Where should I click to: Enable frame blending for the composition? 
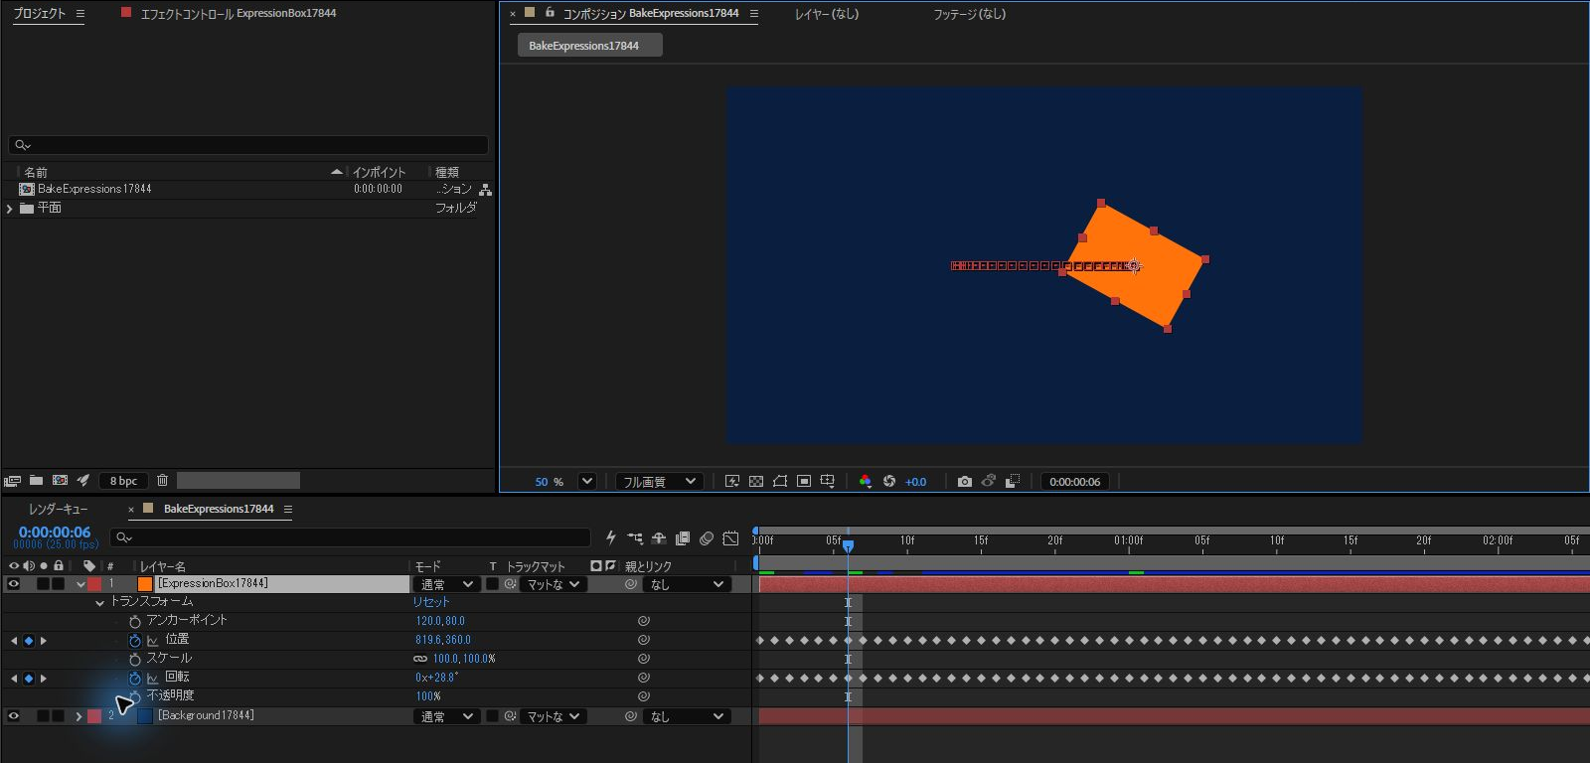[683, 538]
